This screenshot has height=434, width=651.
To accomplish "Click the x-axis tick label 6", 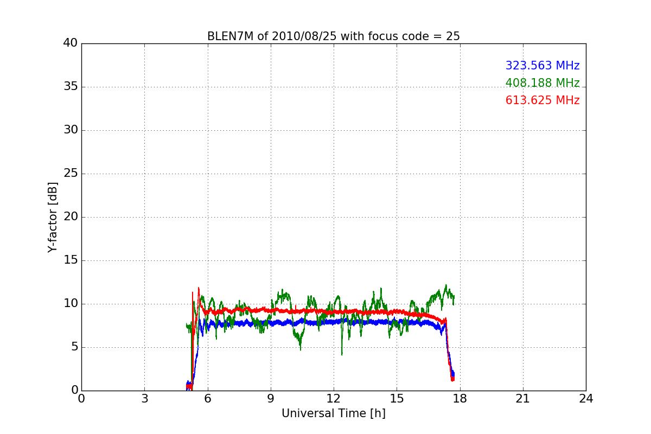I will click(x=207, y=399).
